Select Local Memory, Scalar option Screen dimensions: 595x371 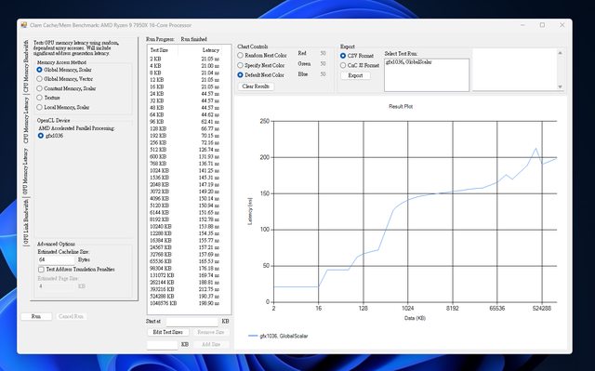pos(63,107)
